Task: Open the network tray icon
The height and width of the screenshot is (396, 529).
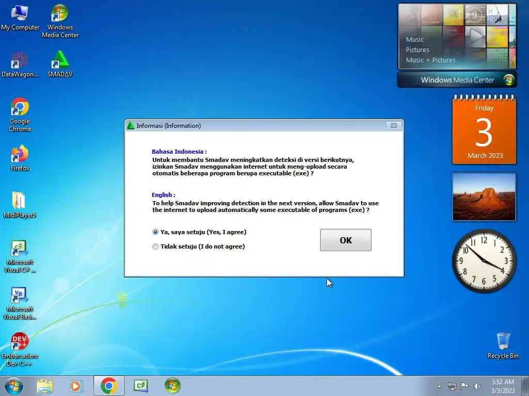Action: pos(452,386)
